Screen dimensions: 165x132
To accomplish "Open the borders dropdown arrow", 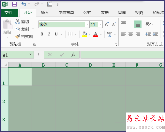I will (x=76, y=34).
